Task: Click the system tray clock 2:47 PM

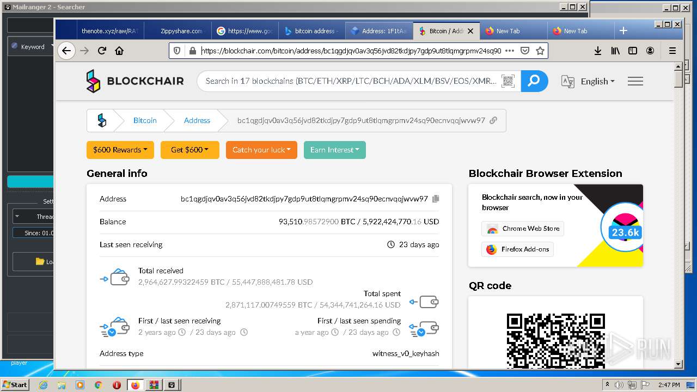Action: [x=669, y=385]
